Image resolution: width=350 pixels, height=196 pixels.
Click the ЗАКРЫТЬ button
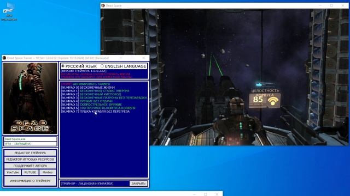pos(138,183)
